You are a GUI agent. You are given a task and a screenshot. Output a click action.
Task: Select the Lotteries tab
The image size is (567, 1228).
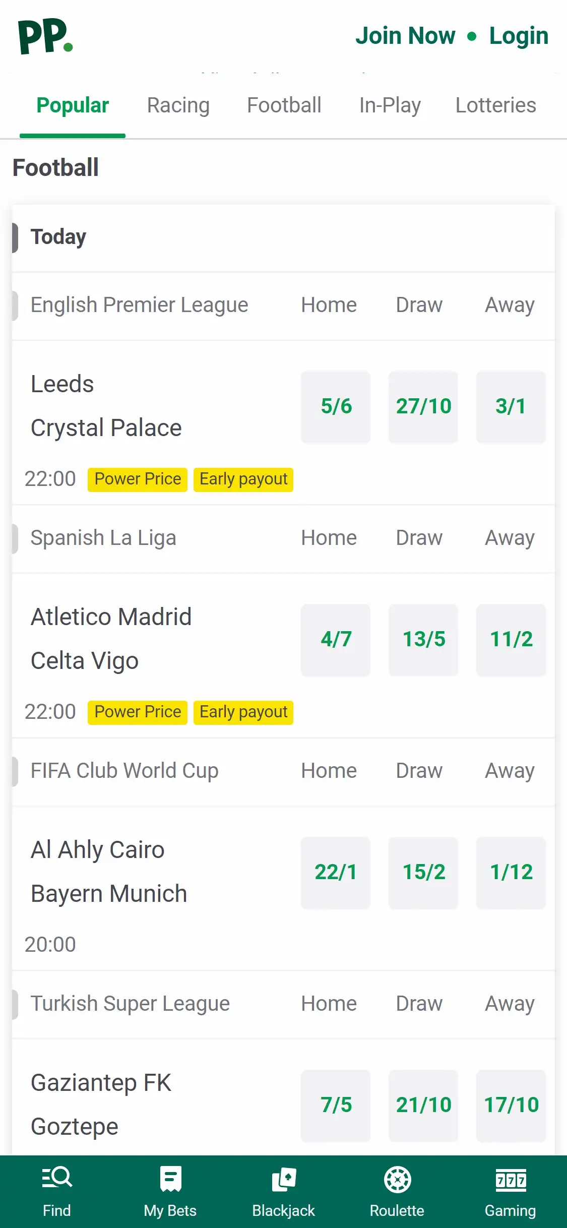click(x=495, y=105)
